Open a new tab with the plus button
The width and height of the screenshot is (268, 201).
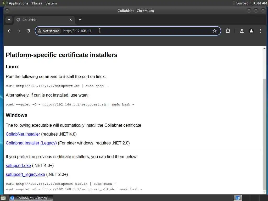(80, 20)
